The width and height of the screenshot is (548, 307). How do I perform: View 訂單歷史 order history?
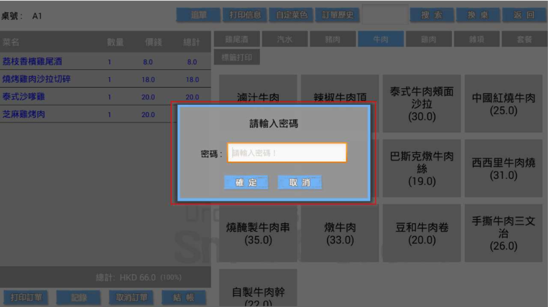337,15
